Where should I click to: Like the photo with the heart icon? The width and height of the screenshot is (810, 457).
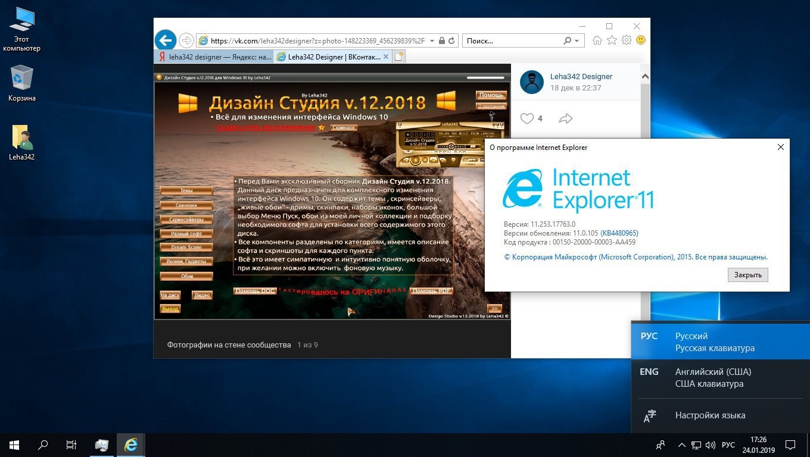(x=527, y=118)
